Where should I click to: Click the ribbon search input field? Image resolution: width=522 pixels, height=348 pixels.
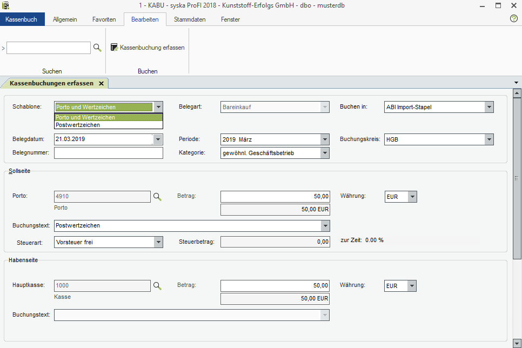pos(49,48)
